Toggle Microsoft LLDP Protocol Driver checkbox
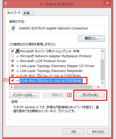This screenshot has width=116, height=139. pos(12,61)
